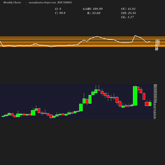Click the "munafasutra.tbrjar.com" site label
The height and width of the screenshot is (165, 165).
(x=42, y=3)
